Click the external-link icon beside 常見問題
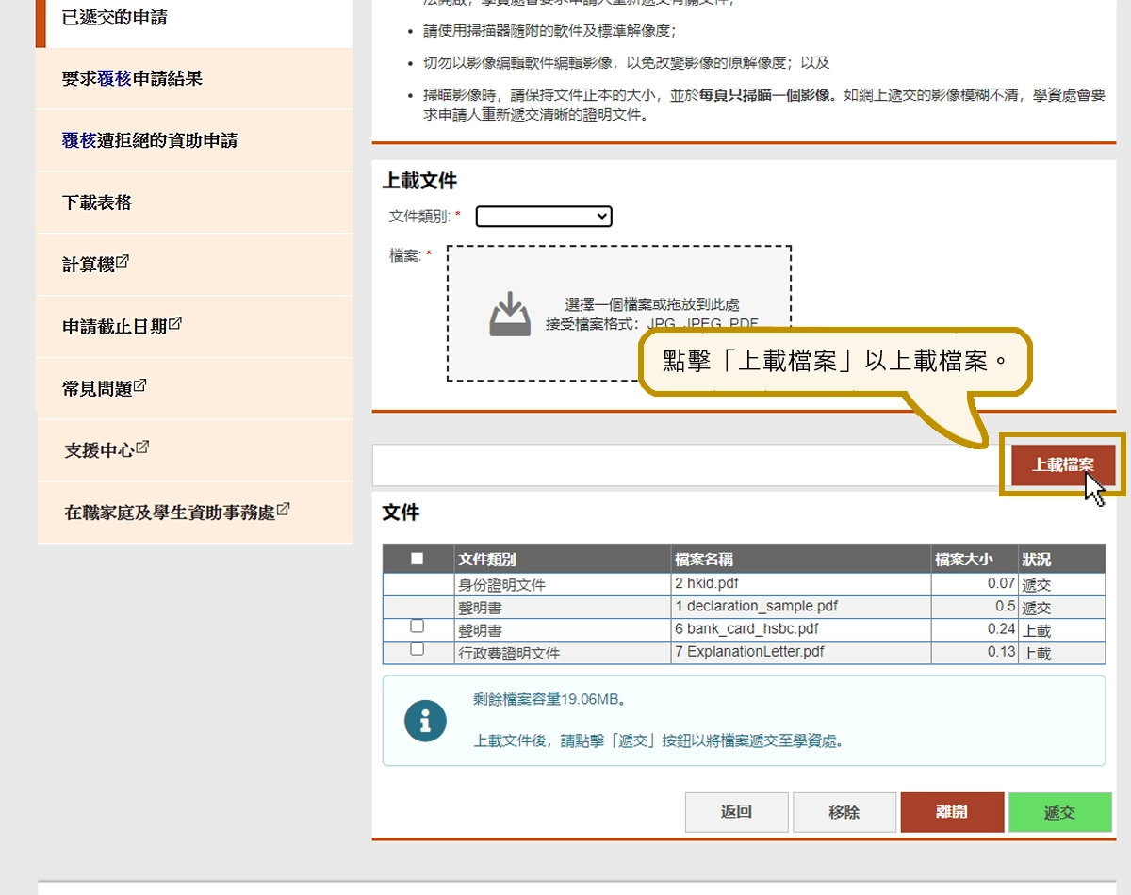 pyautogui.click(x=140, y=385)
